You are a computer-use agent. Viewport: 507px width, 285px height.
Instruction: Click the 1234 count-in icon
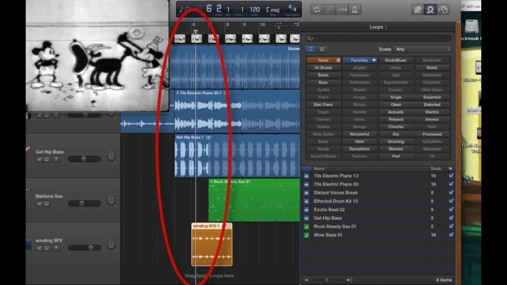pyautogui.click(x=342, y=9)
